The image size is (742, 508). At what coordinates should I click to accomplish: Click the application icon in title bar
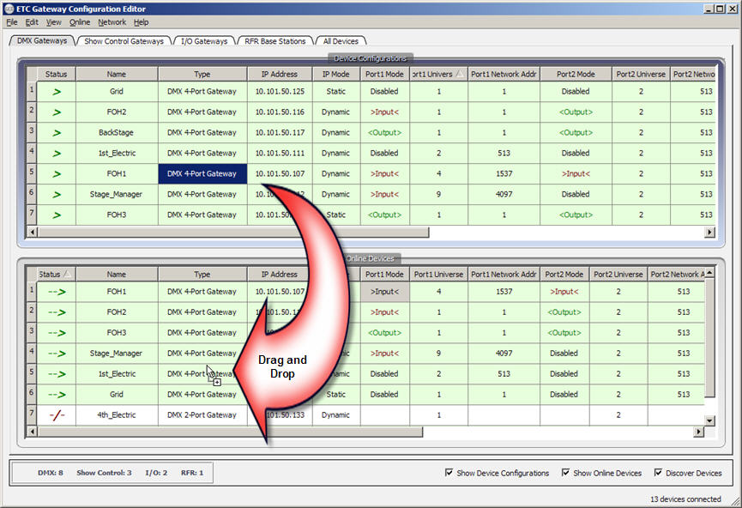[x=9, y=9]
